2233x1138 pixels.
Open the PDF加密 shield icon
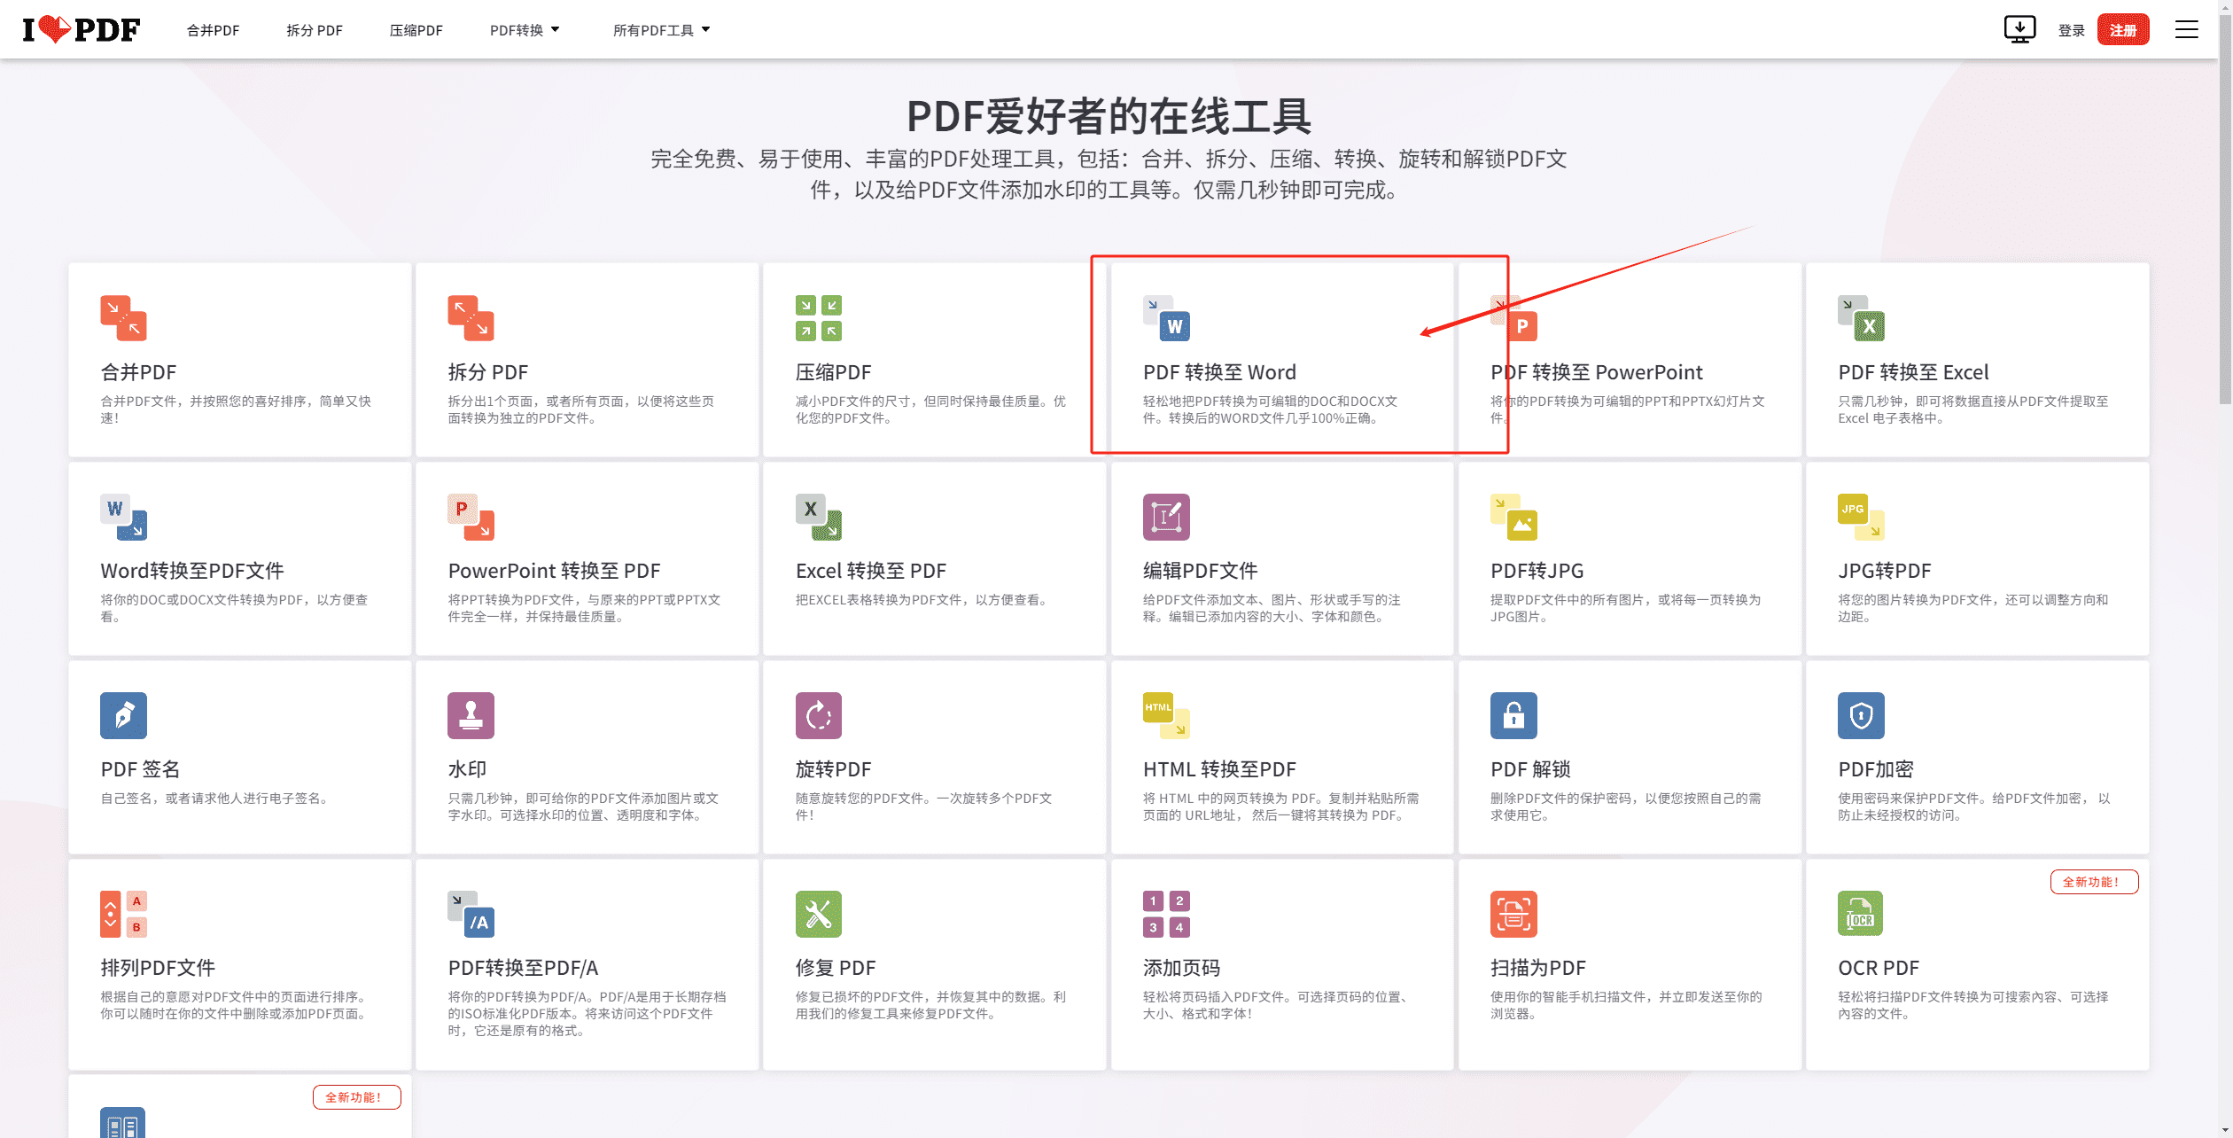[x=1861, y=715]
